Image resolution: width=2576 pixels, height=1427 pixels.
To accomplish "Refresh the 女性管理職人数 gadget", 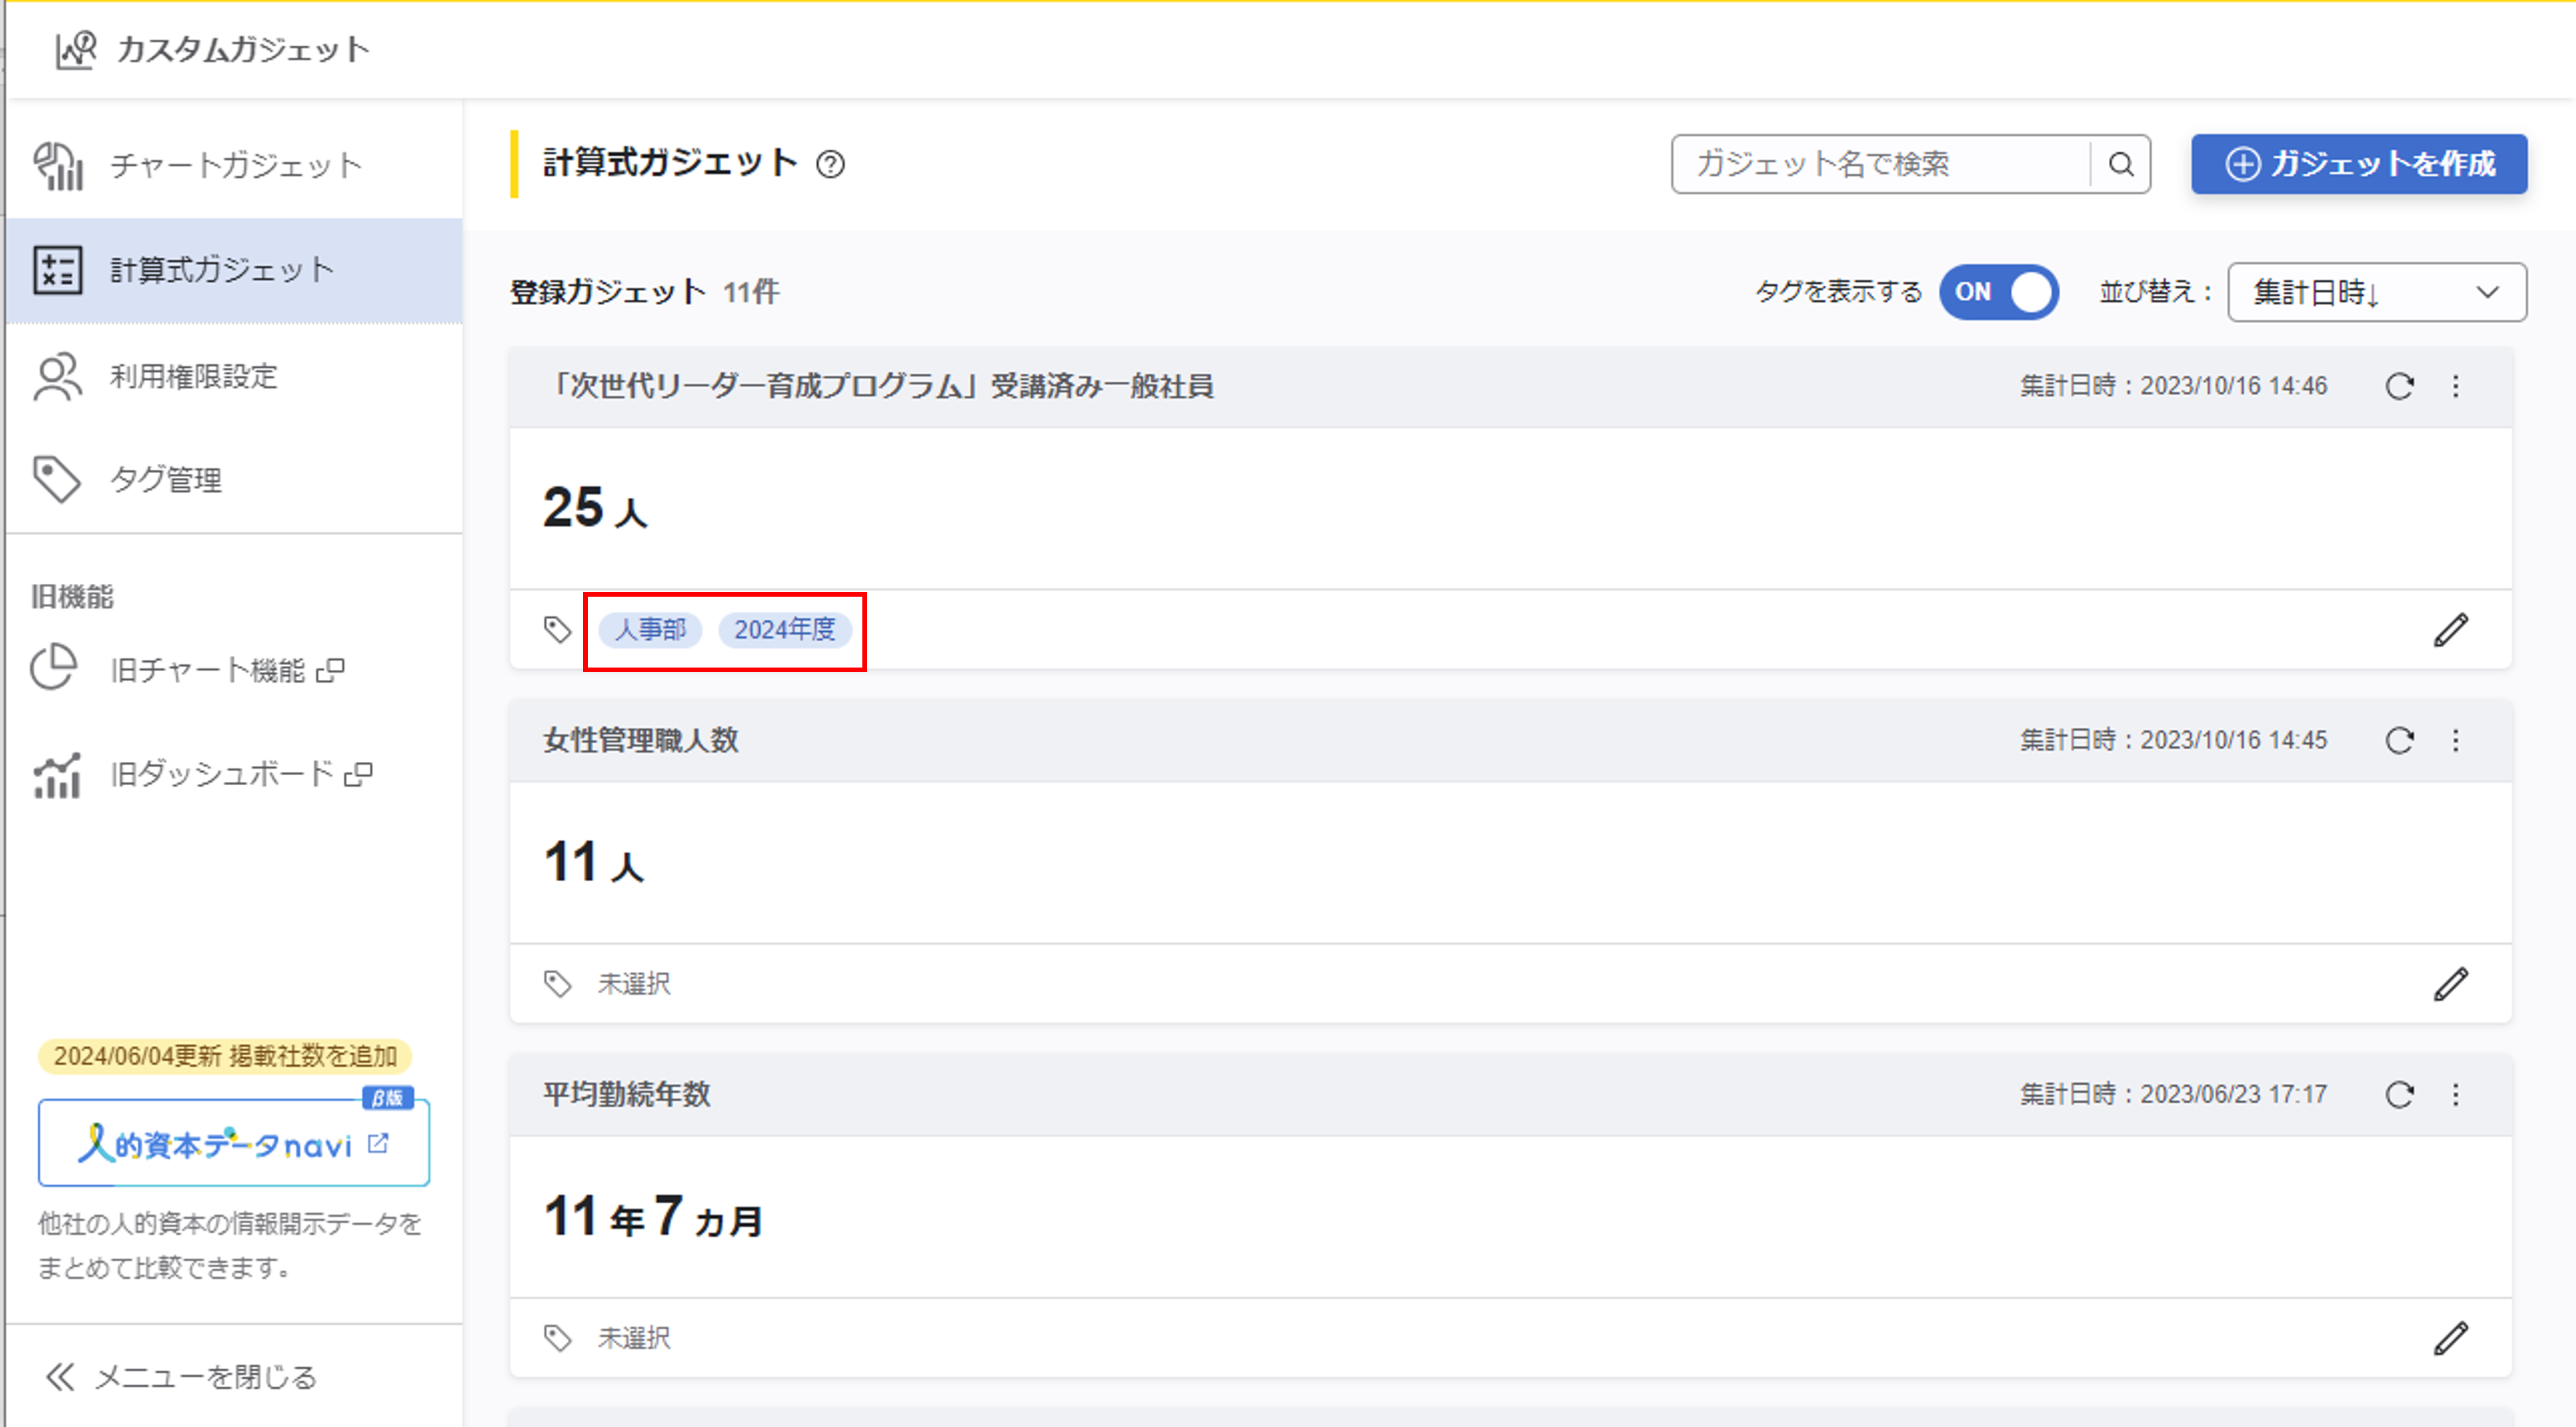I will pos(2399,740).
